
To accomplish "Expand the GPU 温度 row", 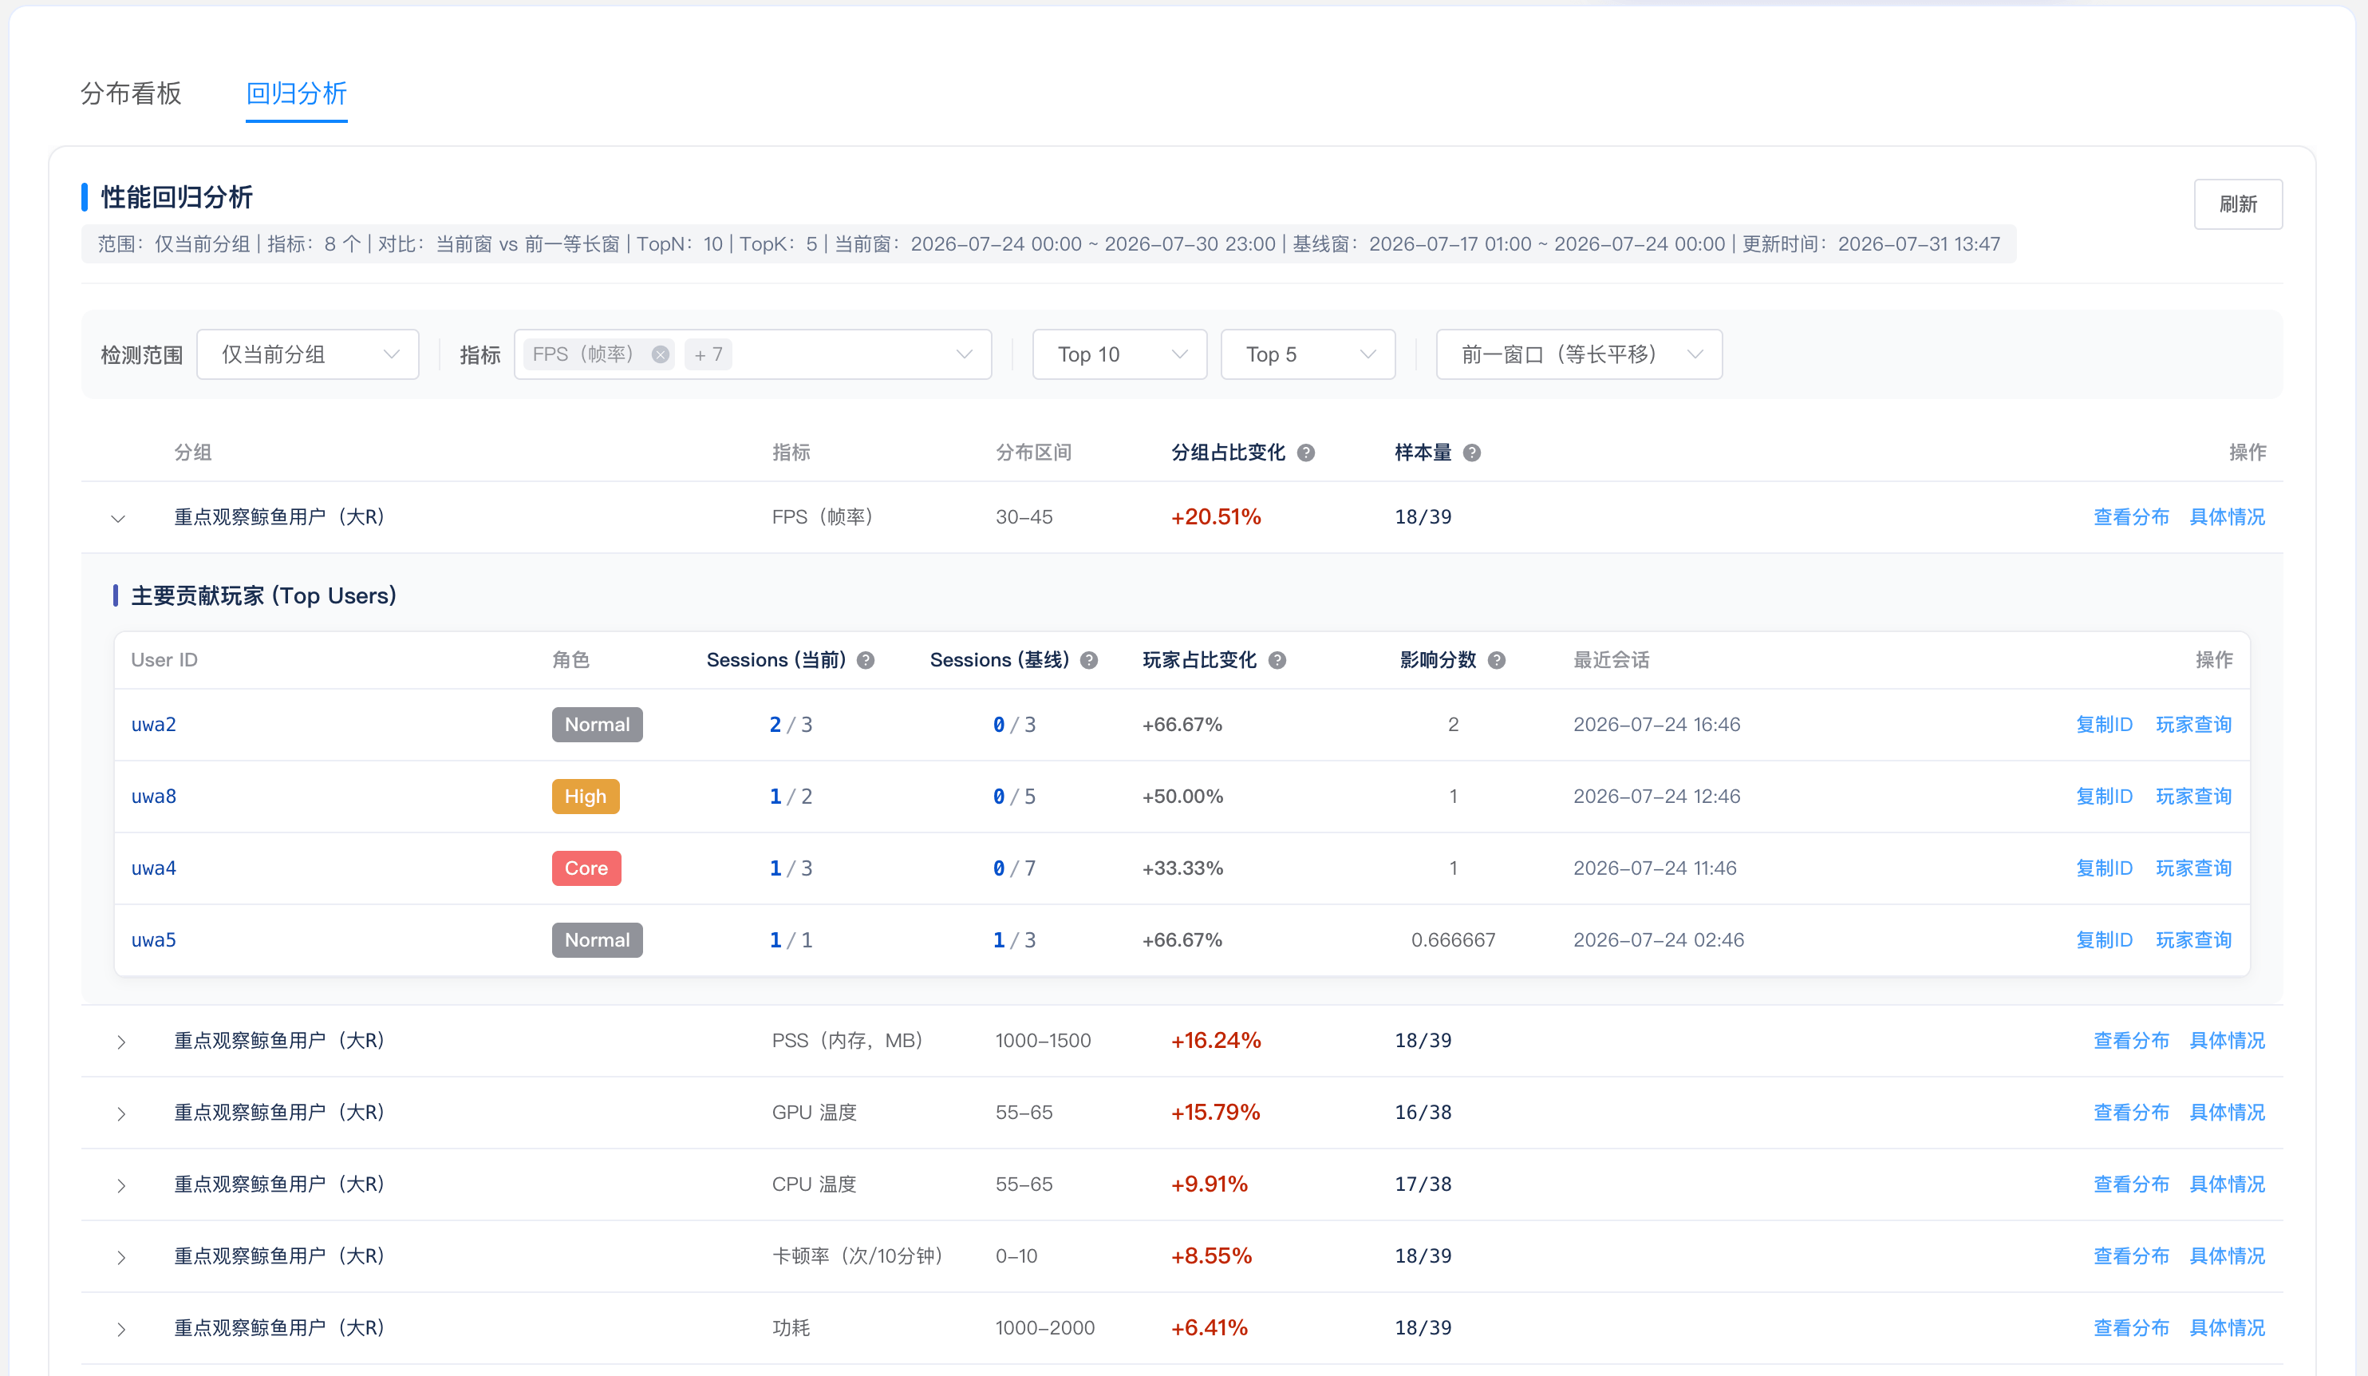I will (121, 1113).
